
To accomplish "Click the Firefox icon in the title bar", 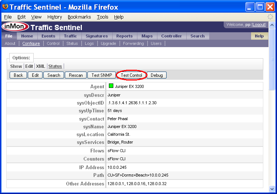I will coord(5,6).
